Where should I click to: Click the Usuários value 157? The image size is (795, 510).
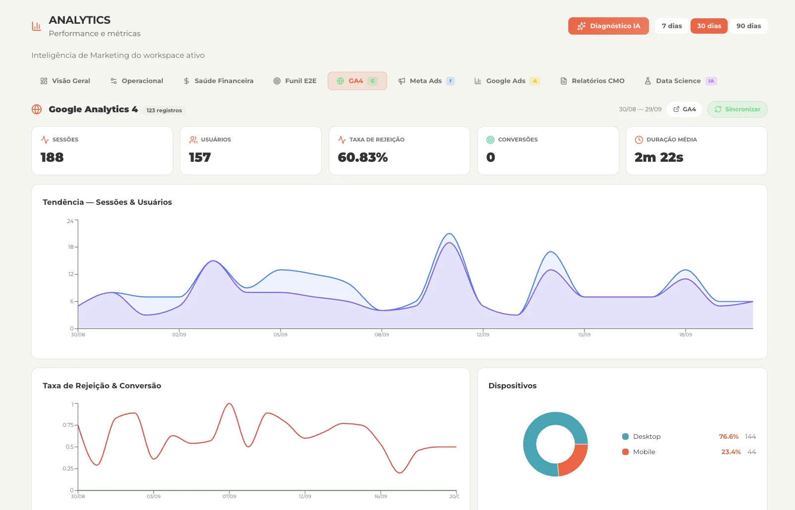200,157
